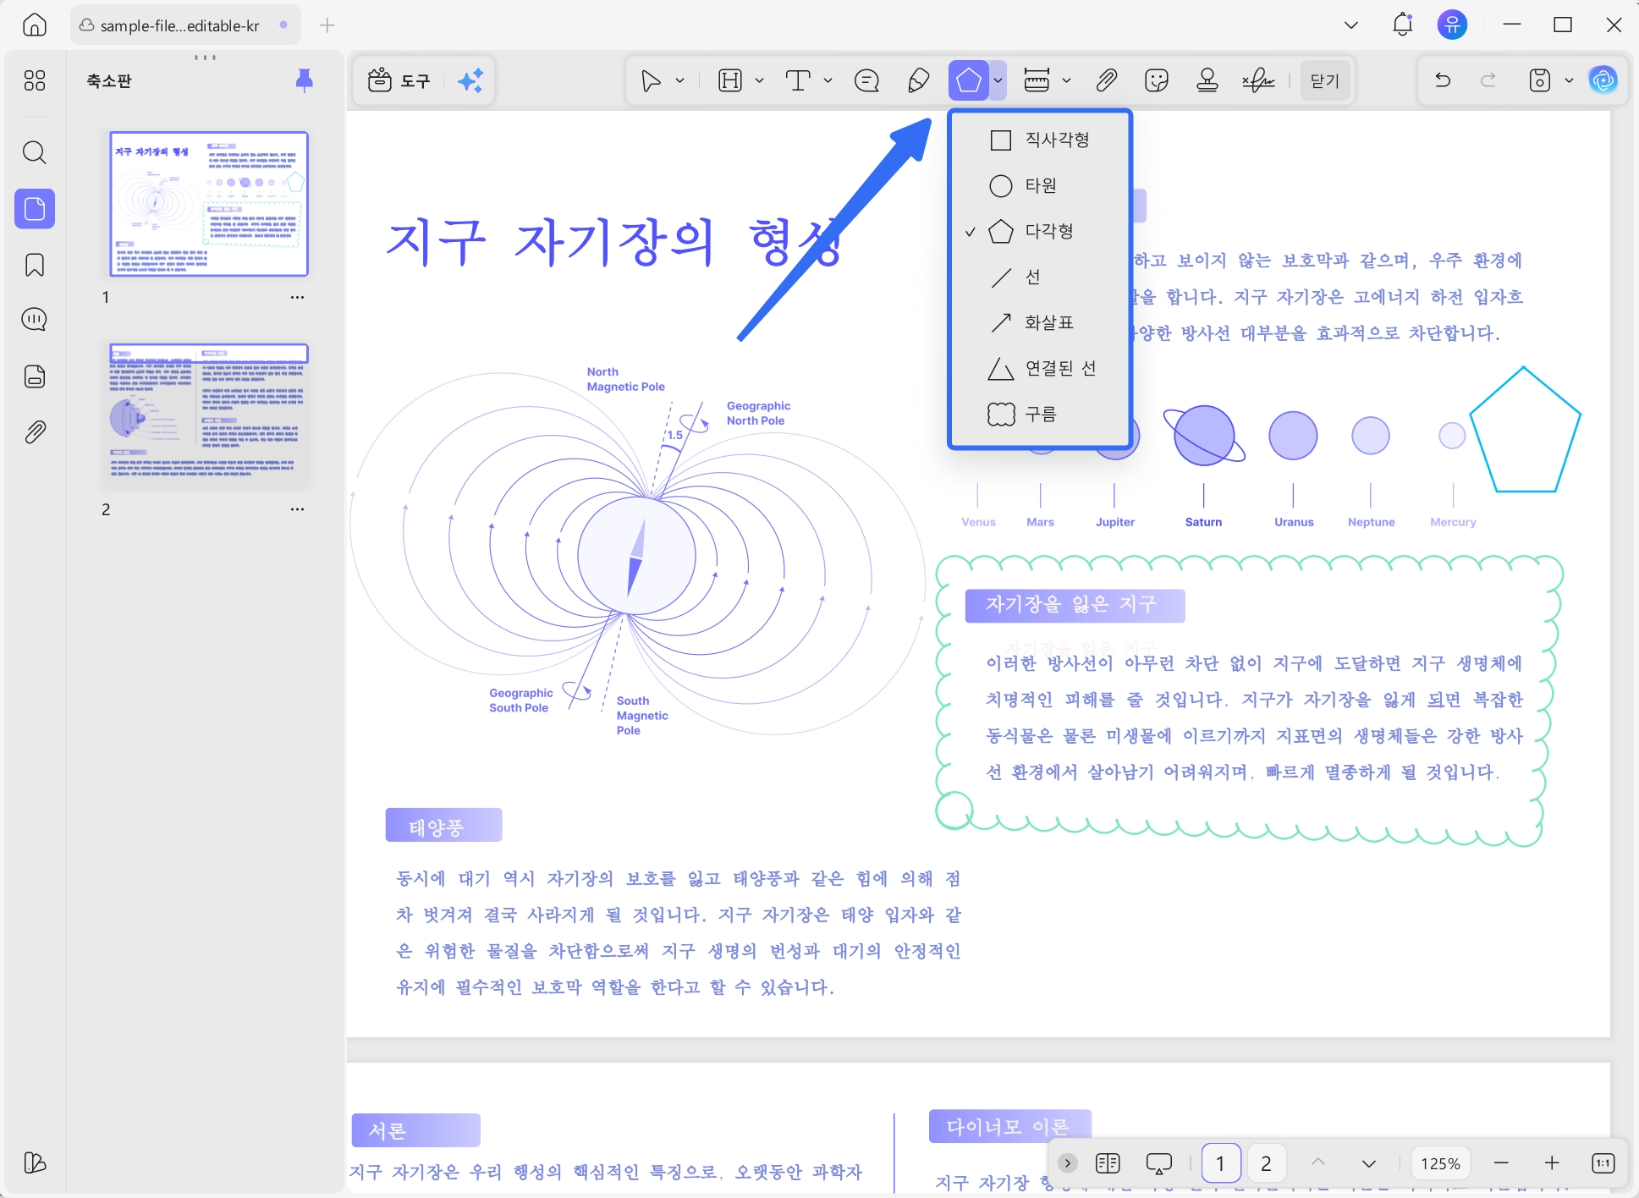This screenshot has width=1639, height=1198.
Task: Pin the thumbnail panel
Action: coord(305,80)
